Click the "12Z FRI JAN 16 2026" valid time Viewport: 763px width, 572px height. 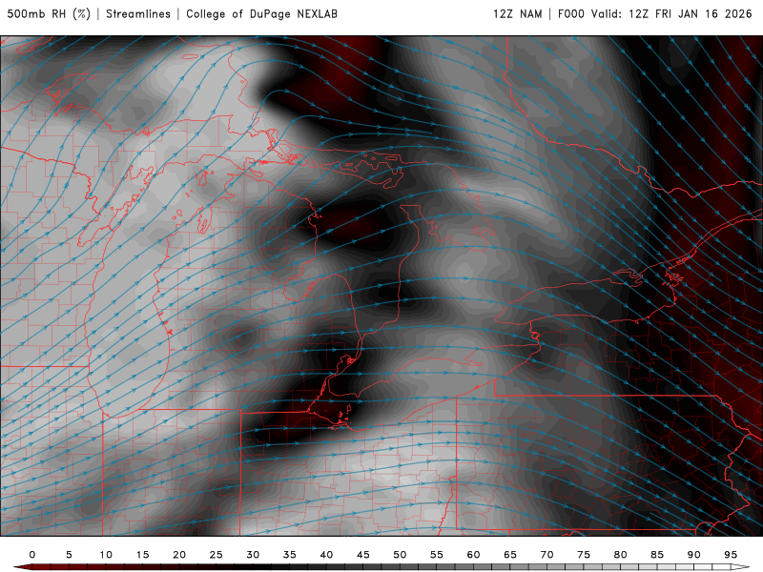point(690,13)
